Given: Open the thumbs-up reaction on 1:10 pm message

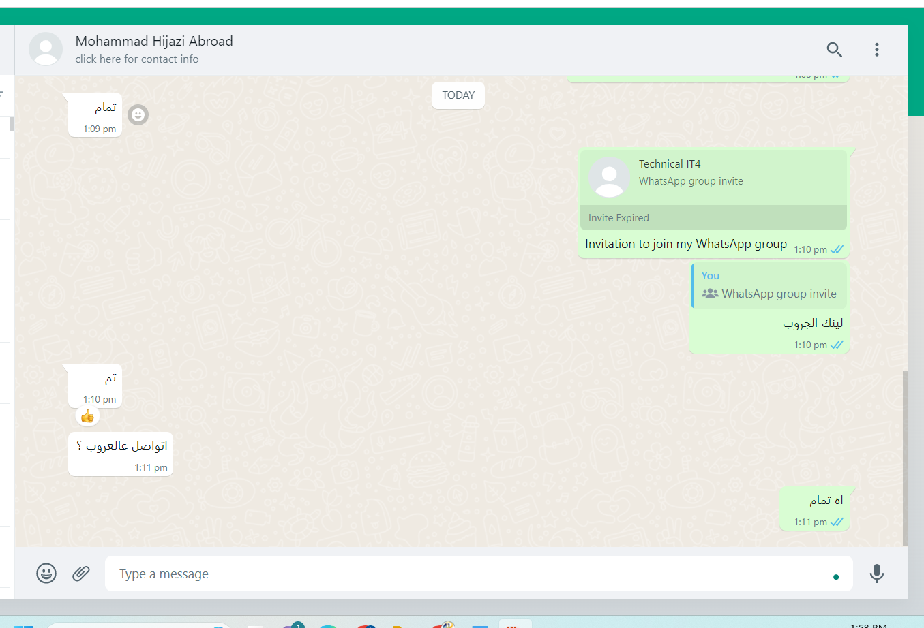Looking at the screenshot, I should click(x=87, y=415).
